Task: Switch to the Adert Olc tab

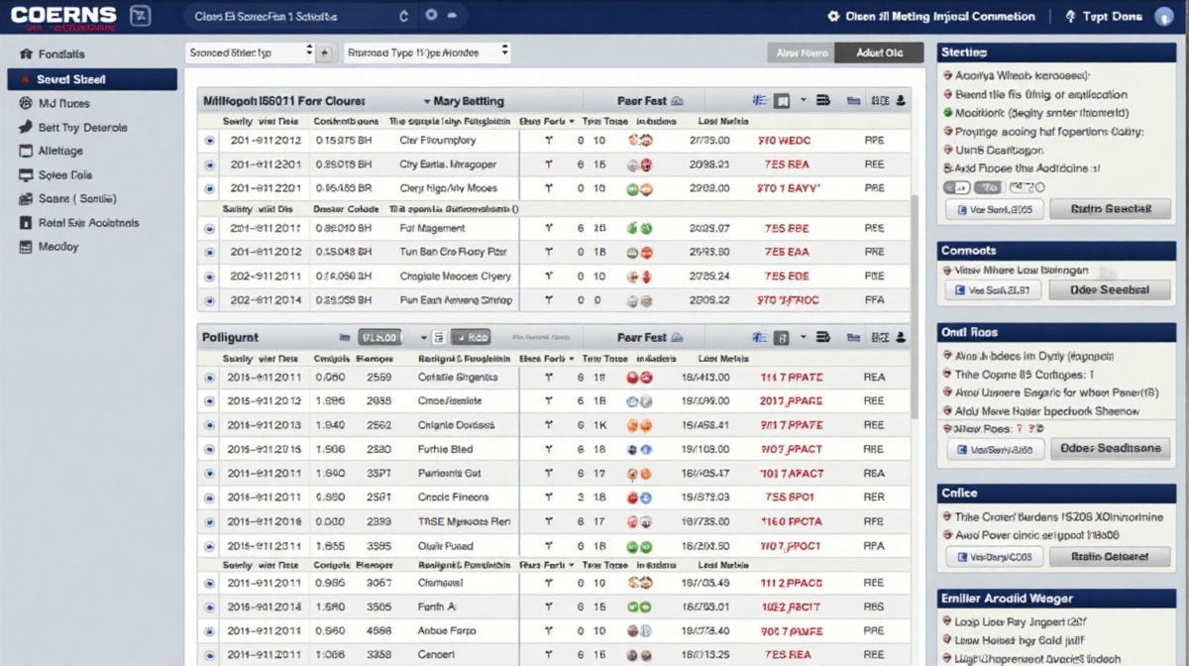Action: (879, 54)
